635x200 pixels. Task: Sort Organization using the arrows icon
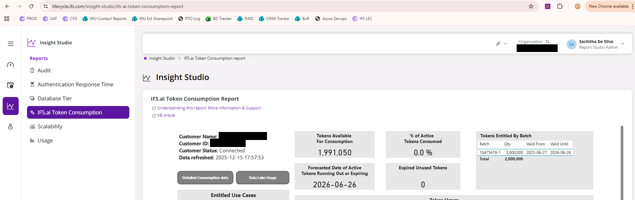547,42
